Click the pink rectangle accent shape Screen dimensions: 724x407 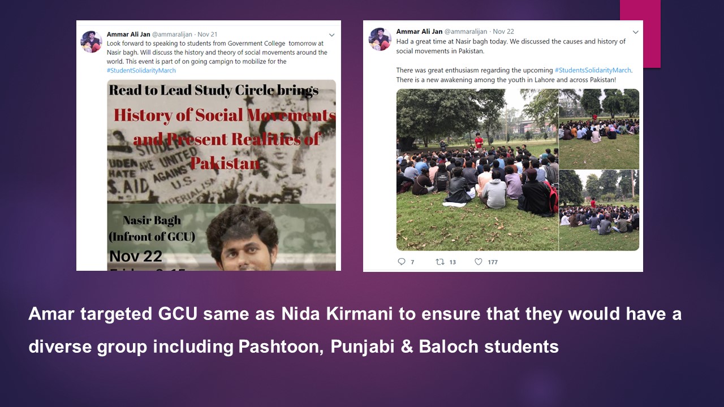640,34
